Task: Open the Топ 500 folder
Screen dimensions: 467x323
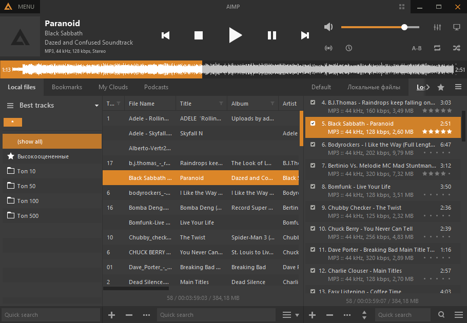Action: click(x=52, y=216)
